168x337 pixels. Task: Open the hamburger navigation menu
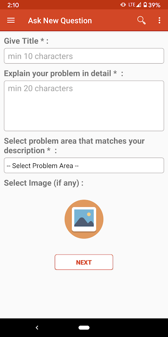tap(11, 21)
